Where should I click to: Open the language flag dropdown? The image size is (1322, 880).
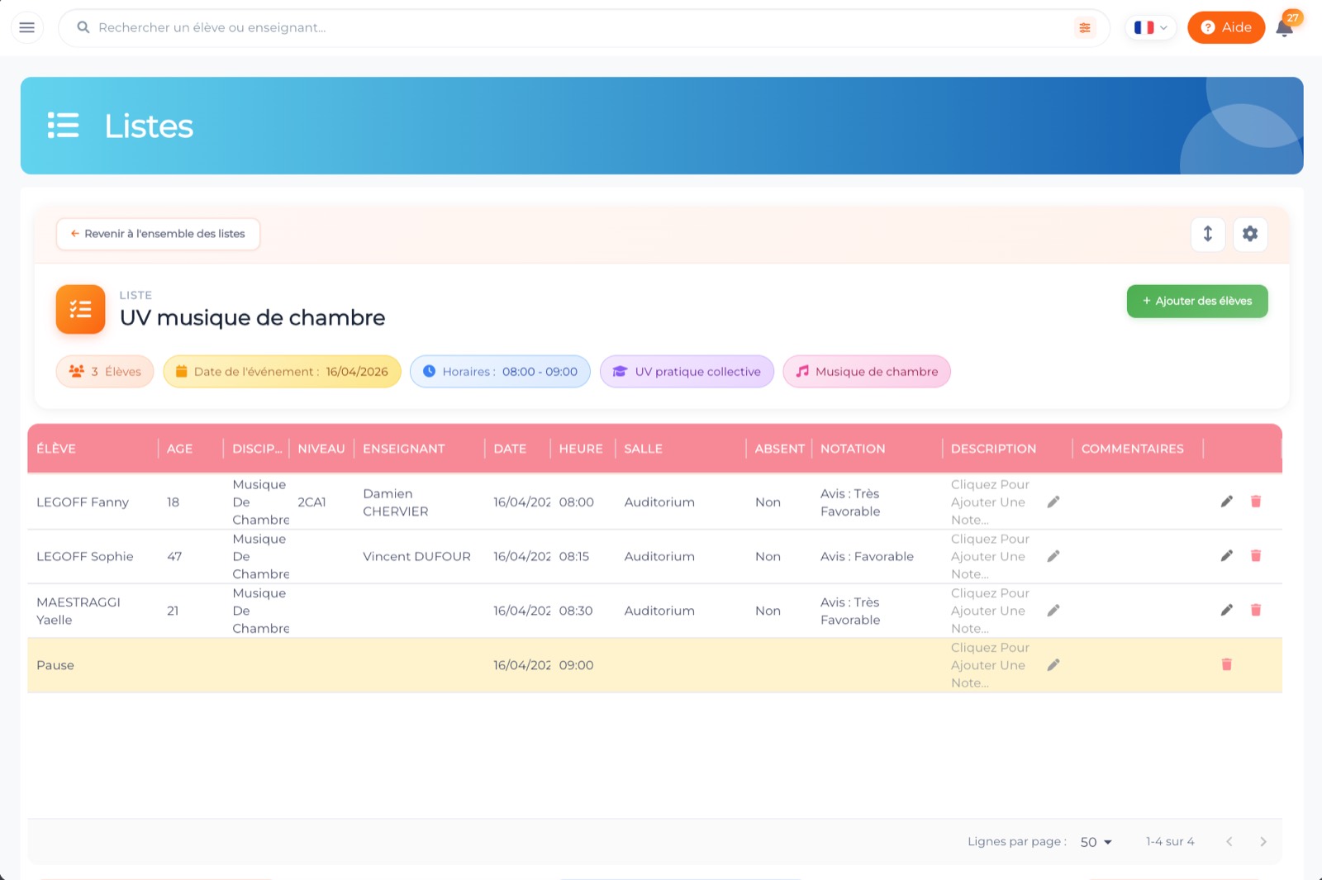coord(1150,27)
